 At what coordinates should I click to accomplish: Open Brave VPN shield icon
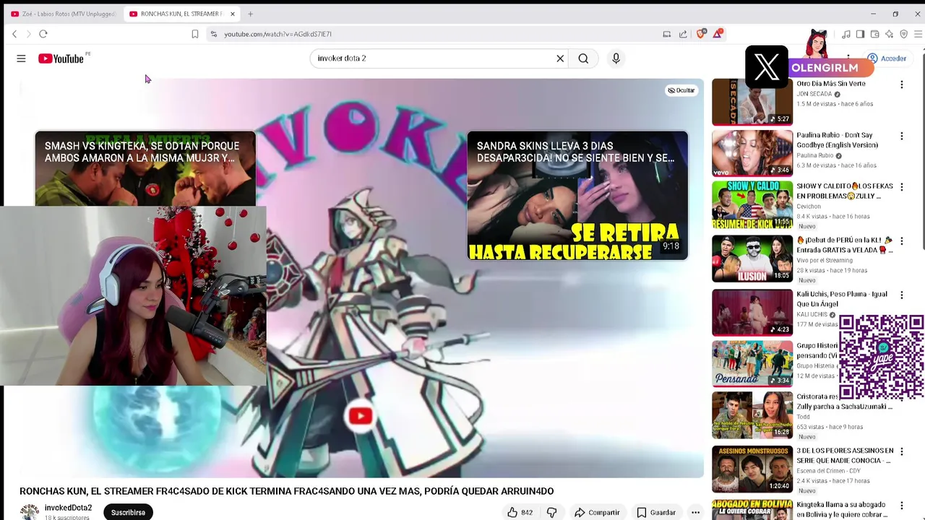coord(903,34)
